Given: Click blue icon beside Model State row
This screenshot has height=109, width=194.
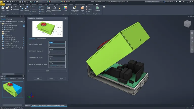Looking at the screenshot, I should pyautogui.click(x=24, y=26).
